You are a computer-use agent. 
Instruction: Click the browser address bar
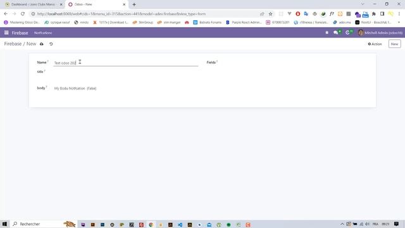(147, 14)
